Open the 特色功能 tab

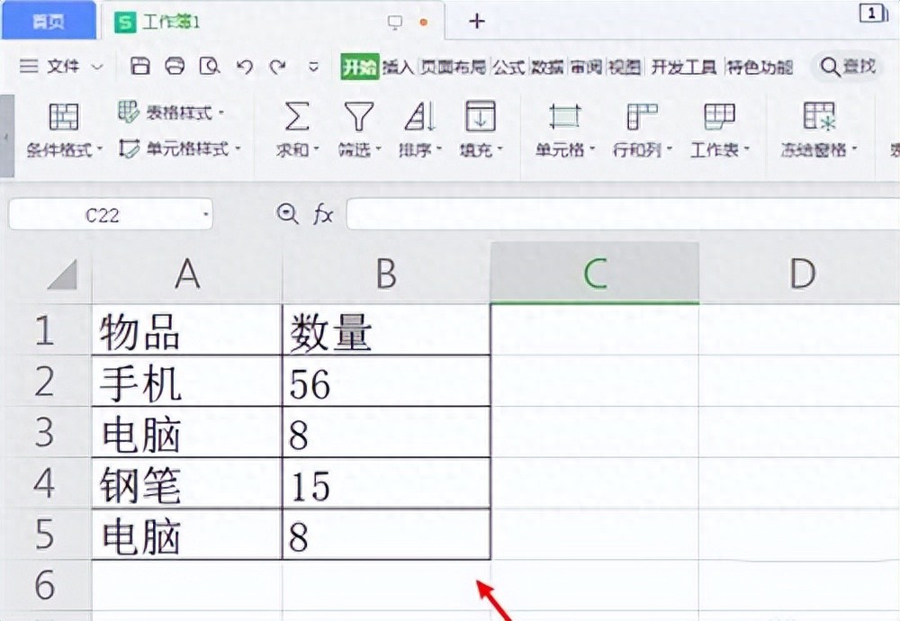click(760, 67)
